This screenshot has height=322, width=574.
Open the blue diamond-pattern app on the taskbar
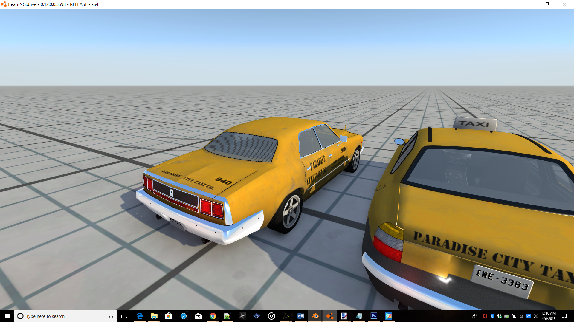pos(257,316)
